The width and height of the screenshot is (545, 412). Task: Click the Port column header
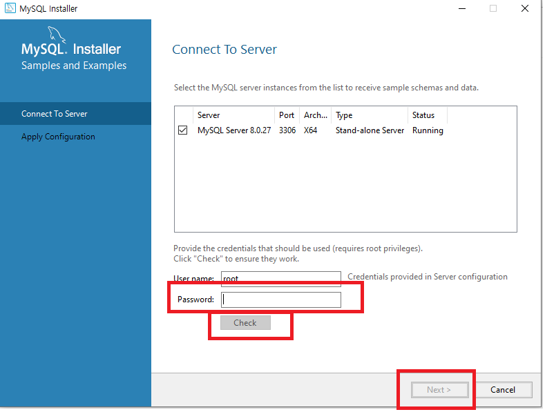pos(287,115)
